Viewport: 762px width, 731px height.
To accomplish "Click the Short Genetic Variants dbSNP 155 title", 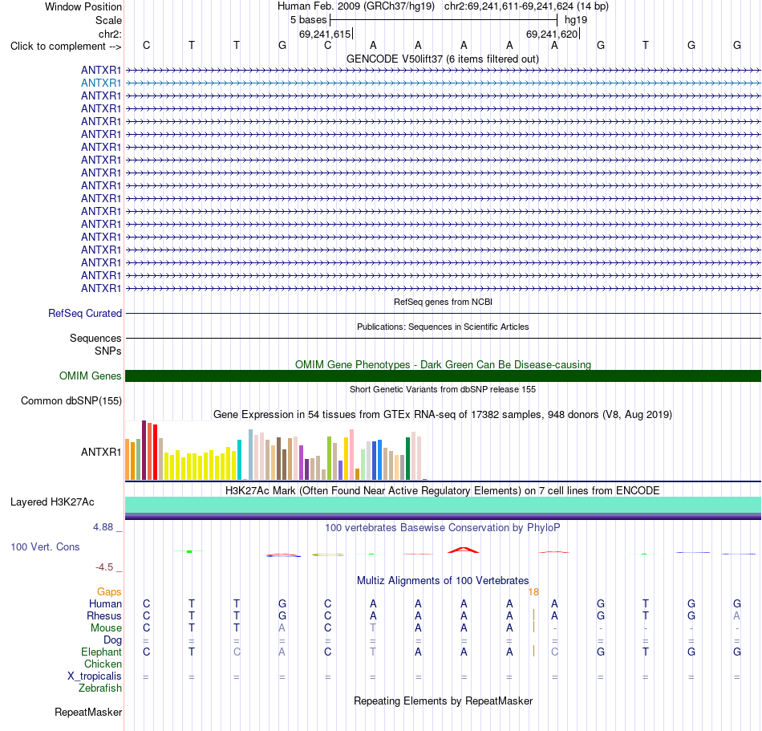I will pos(443,389).
